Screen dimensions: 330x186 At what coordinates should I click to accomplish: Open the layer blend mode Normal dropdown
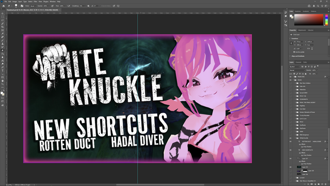click(298, 70)
